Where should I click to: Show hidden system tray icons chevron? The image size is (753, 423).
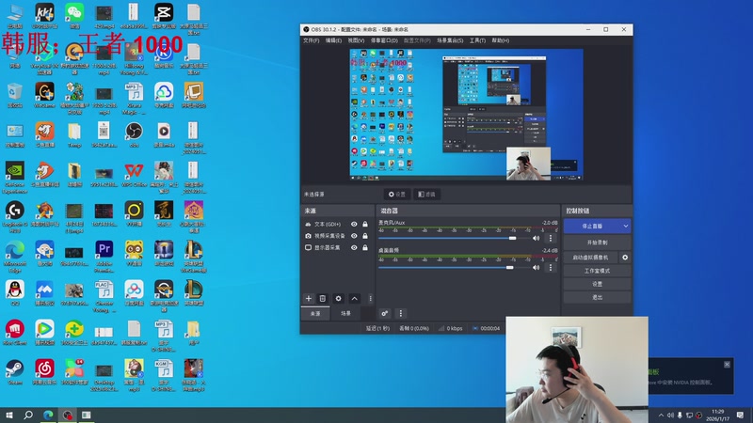point(661,415)
